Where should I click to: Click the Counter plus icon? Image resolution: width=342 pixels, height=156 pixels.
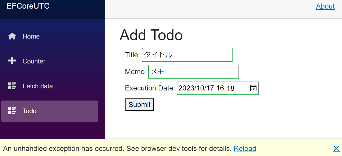[12, 61]
